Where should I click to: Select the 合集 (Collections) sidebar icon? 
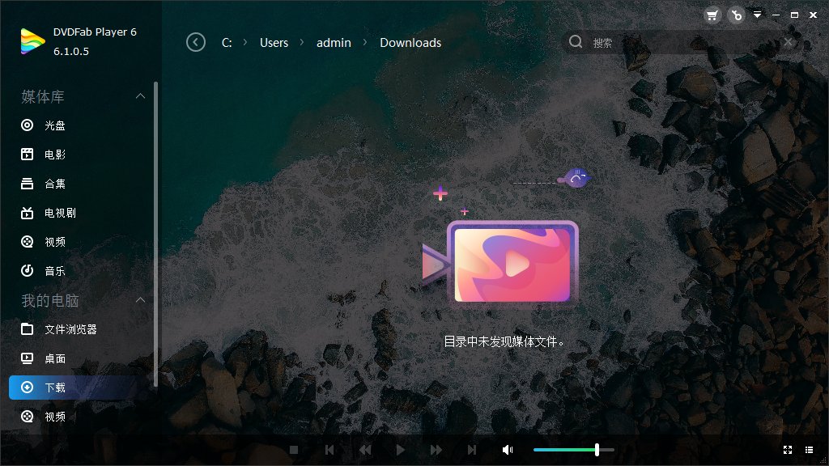[26, 184]
